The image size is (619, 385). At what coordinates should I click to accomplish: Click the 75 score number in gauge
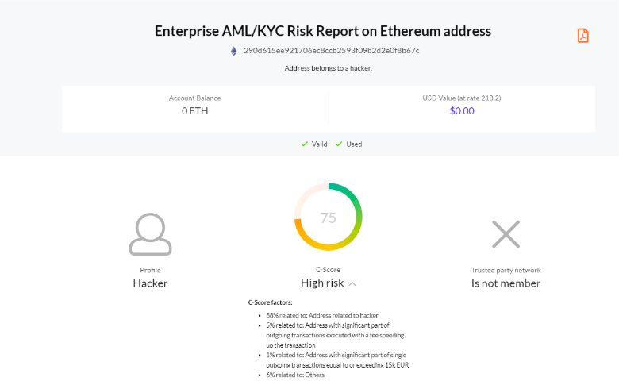point(328,218)
